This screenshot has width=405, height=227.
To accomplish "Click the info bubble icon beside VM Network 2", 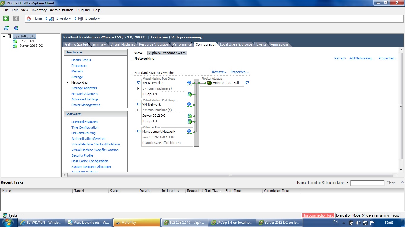I will (138, 83).
